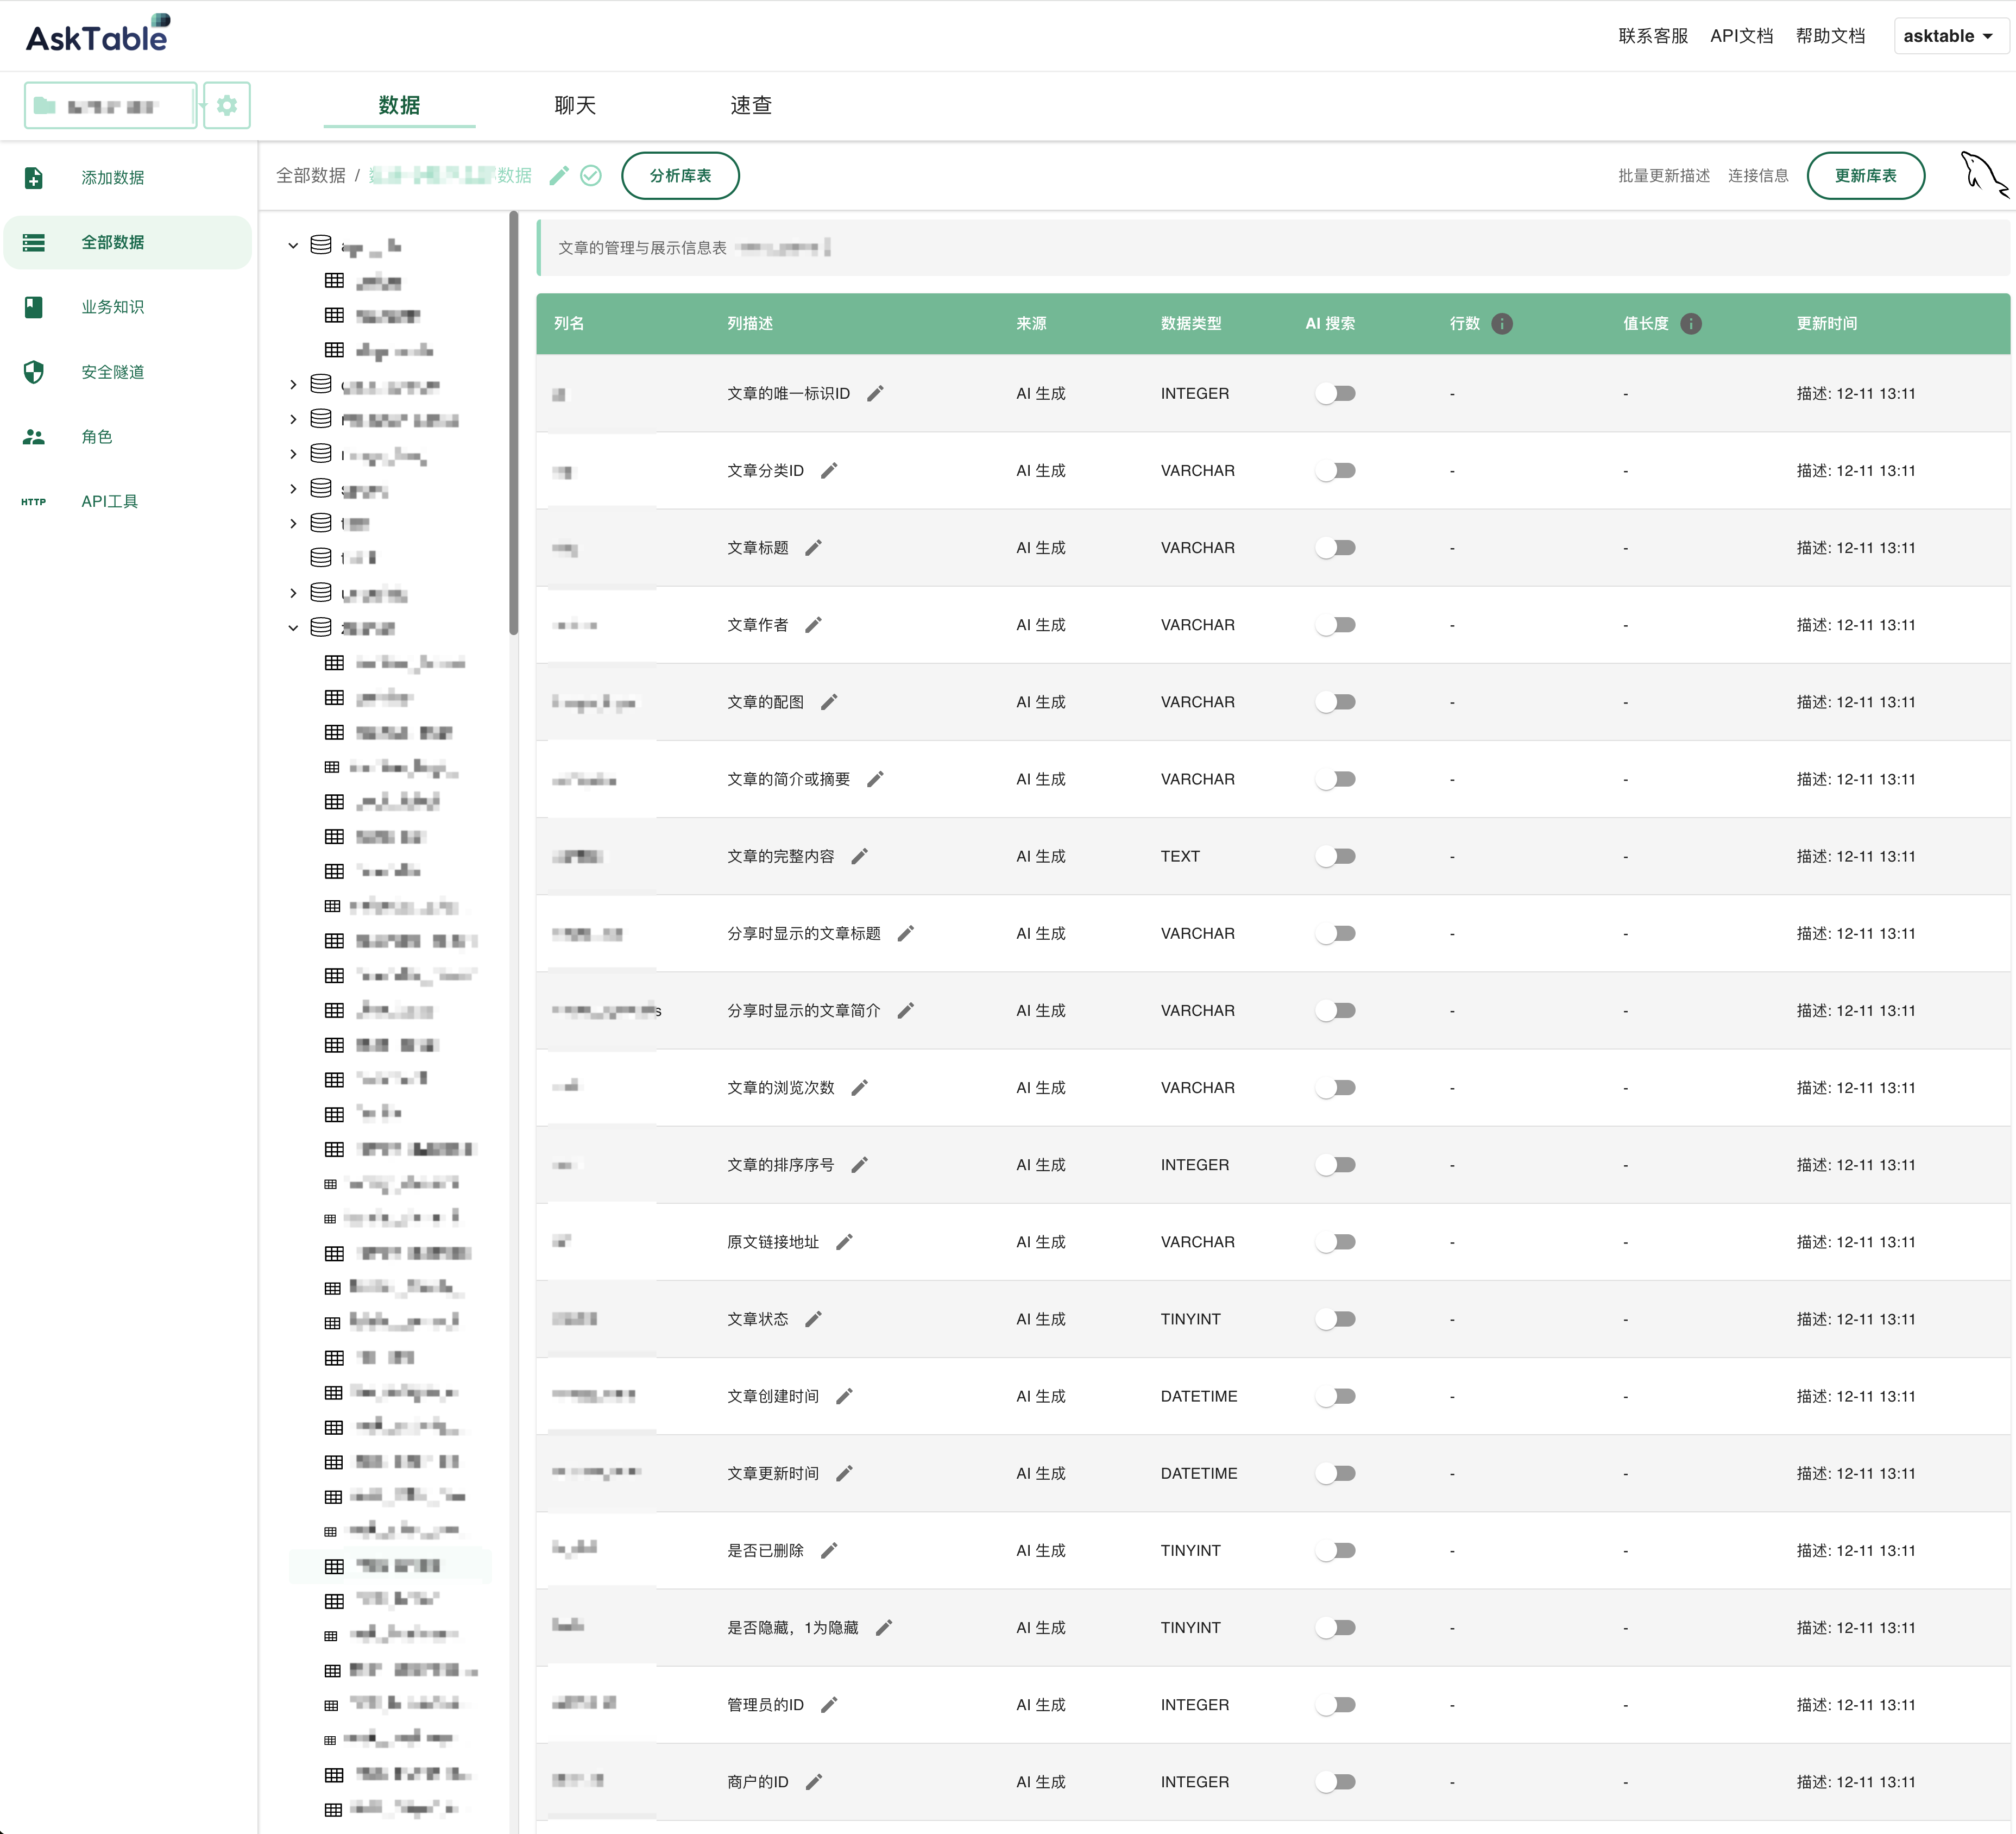Click the Security Tunnel (安全隧道) shield icon
This screenshot has width=2016, height=1834.
(34, 372)
